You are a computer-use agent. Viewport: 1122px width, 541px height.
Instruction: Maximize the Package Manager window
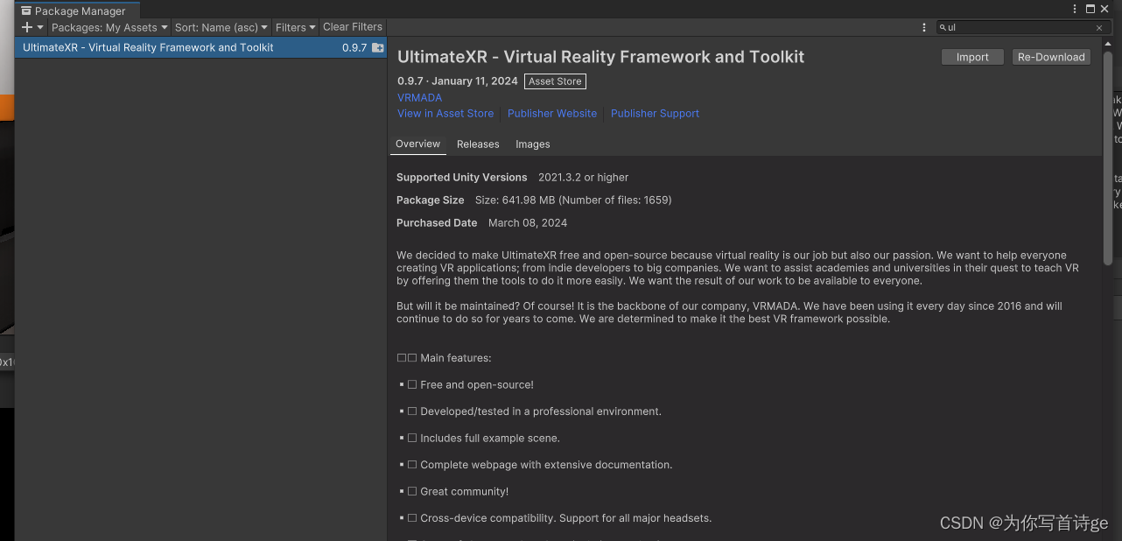pyautogui.click(x=1090, y=9)
